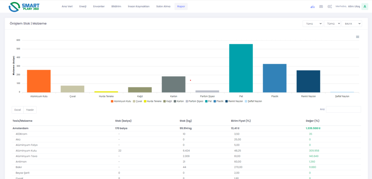Open the Envanter menu
Image resolution: width=372 pixels, height=179 pixels.
point(99,7)
